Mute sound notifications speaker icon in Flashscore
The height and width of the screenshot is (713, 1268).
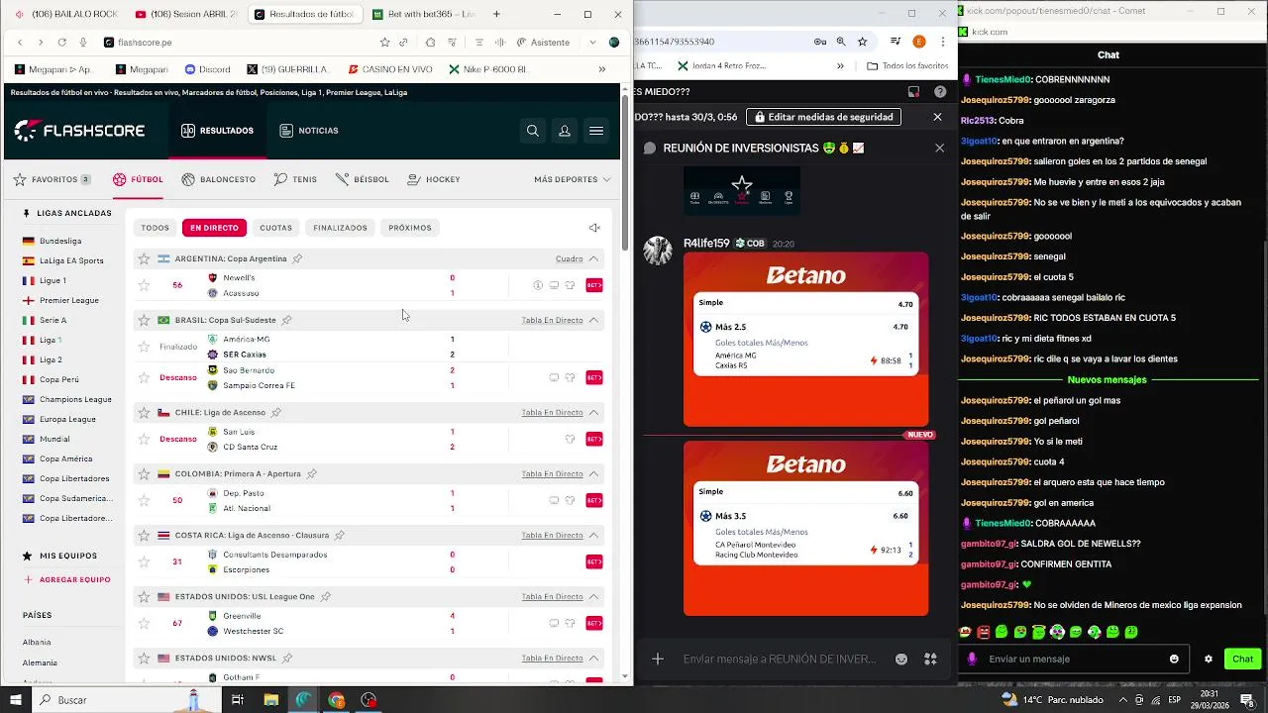point(594,228)
